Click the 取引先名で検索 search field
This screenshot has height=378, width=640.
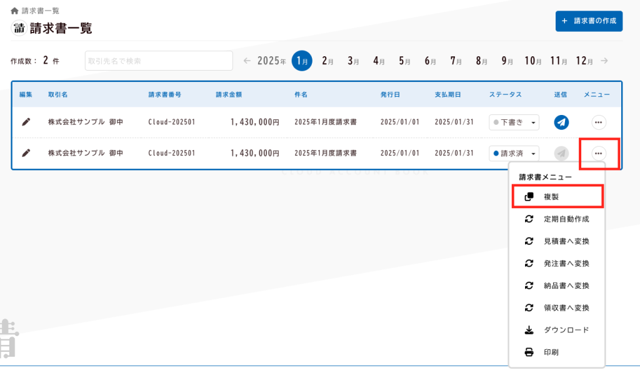click(x=158, y=61)
